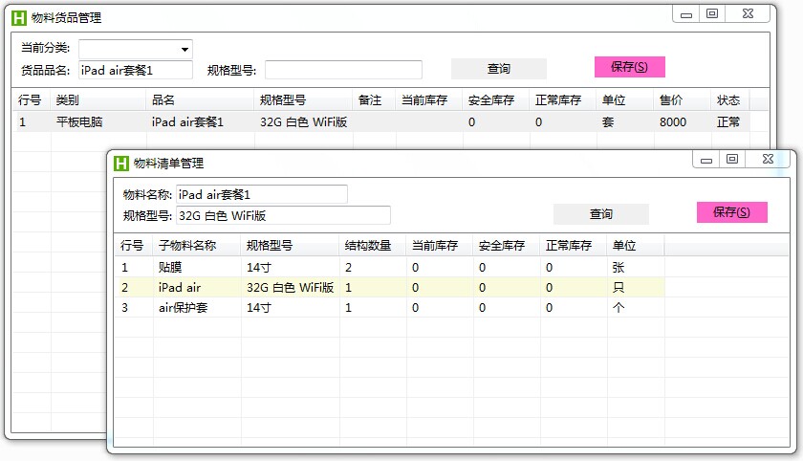Click the 个 unit cell
The height and width of the screenshot is (461, 803).
pos(636,308)
